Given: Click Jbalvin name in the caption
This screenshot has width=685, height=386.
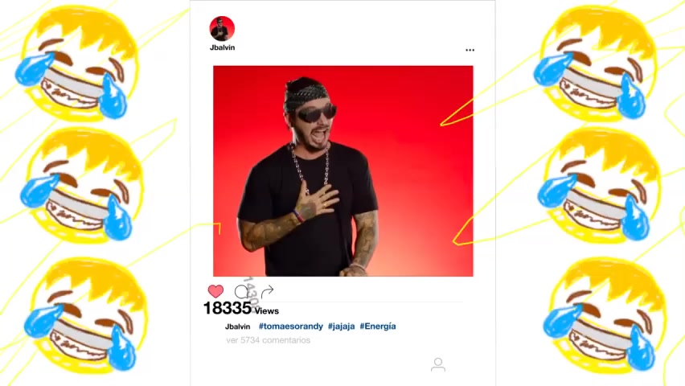Looking at the screenshot, I should click(238, 326).
